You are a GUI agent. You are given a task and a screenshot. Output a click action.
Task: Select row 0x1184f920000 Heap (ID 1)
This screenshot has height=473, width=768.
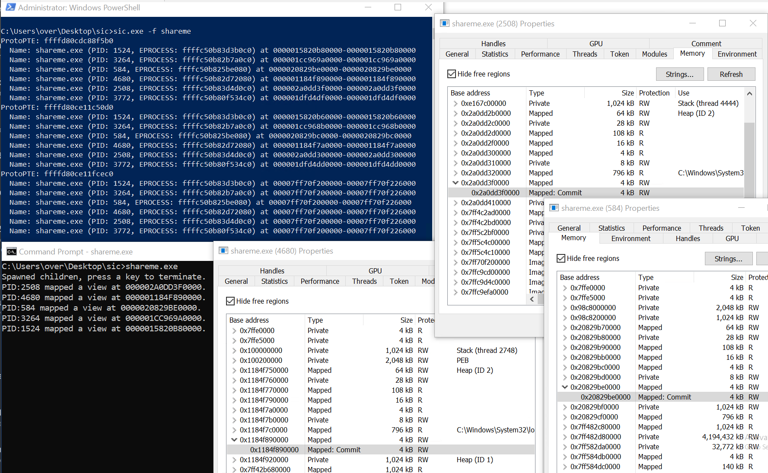pyautogui.click(x=381, y=460)
